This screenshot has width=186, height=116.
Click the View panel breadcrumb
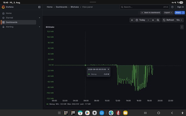[87, 7]
